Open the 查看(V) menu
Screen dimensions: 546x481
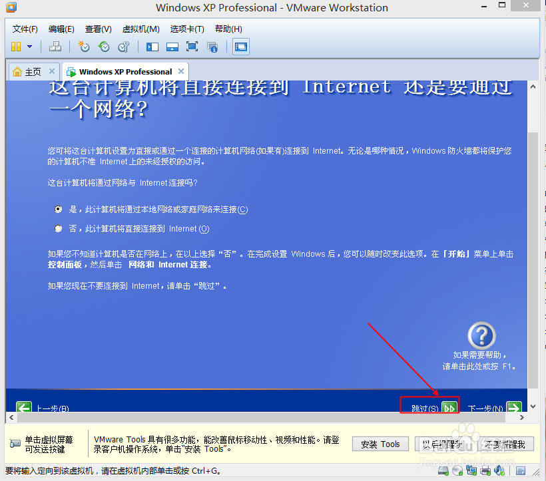[x=98, y=29]
